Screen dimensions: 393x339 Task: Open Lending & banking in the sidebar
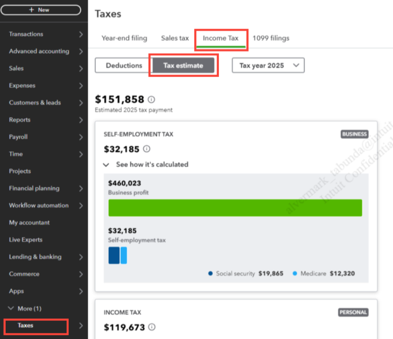coord(35,257)
